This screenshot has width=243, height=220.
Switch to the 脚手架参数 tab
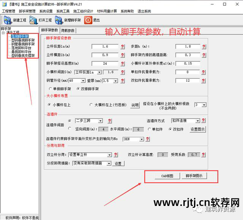[49, 30]
